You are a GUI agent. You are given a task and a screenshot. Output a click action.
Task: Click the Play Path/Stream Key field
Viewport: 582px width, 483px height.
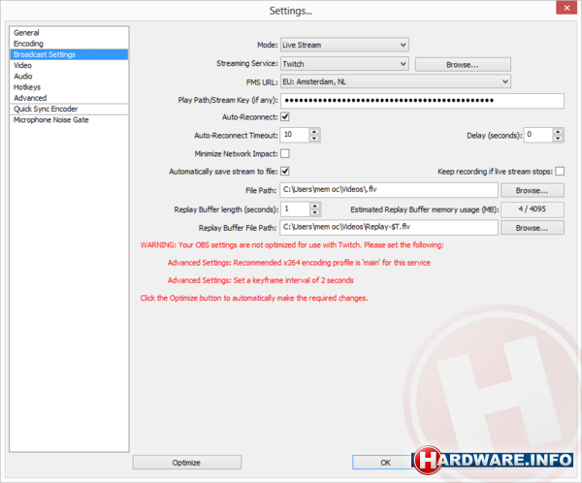[422, 101]
